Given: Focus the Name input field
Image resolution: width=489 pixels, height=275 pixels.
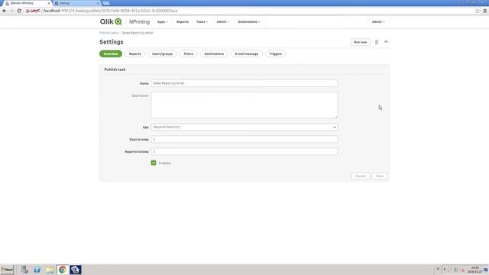Looking at the screenshot, I should pos(244,83).
